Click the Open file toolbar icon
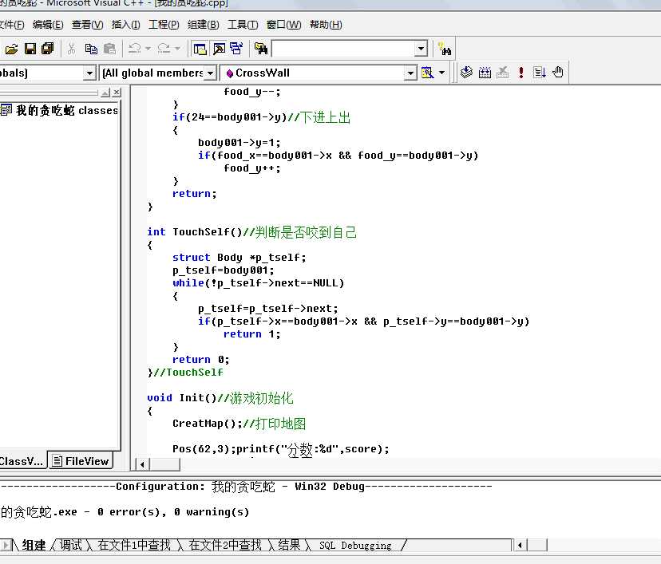The image size is (661, 564). point(11,49)
